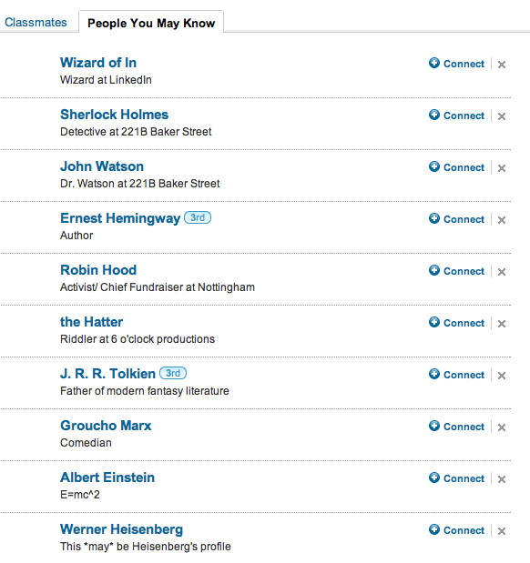Click 3rd badge beside J. R. R. Tolkien
This screenshot has width=530, height=563.
pyautogui.click(x=173, y=373)
